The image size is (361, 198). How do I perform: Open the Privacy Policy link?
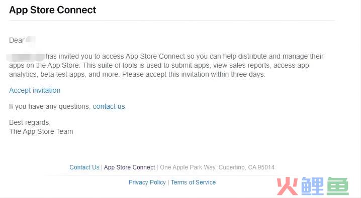point(147,182)
